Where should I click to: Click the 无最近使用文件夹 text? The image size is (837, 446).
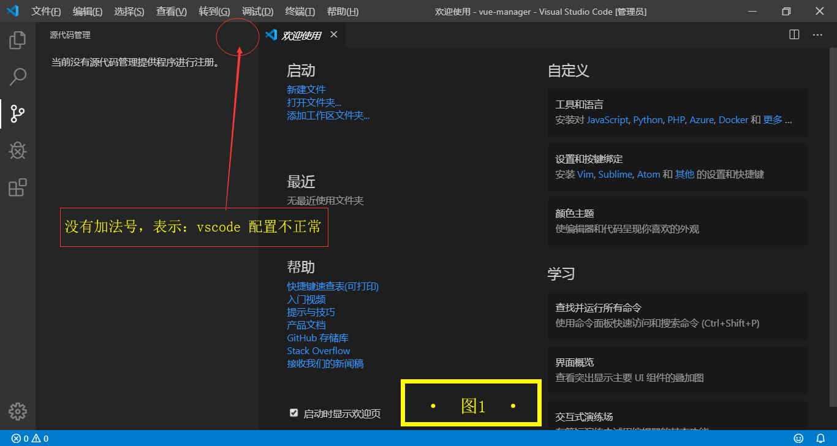(325, 200)
